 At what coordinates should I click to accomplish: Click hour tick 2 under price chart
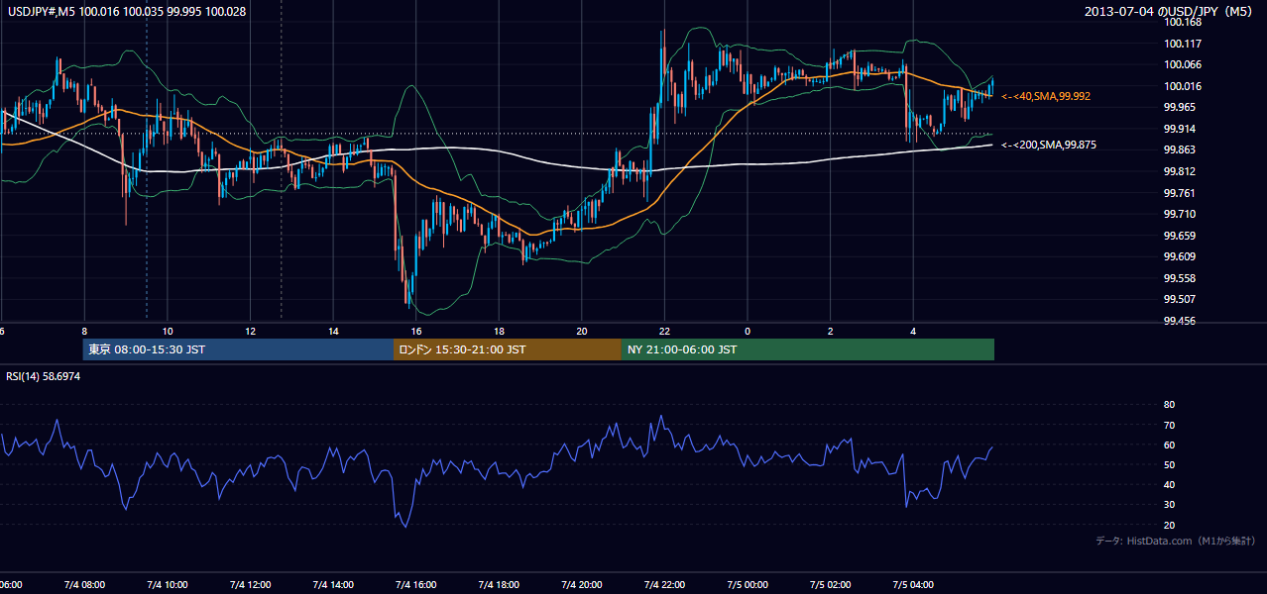pyautogui.click(x=830, y=332)
